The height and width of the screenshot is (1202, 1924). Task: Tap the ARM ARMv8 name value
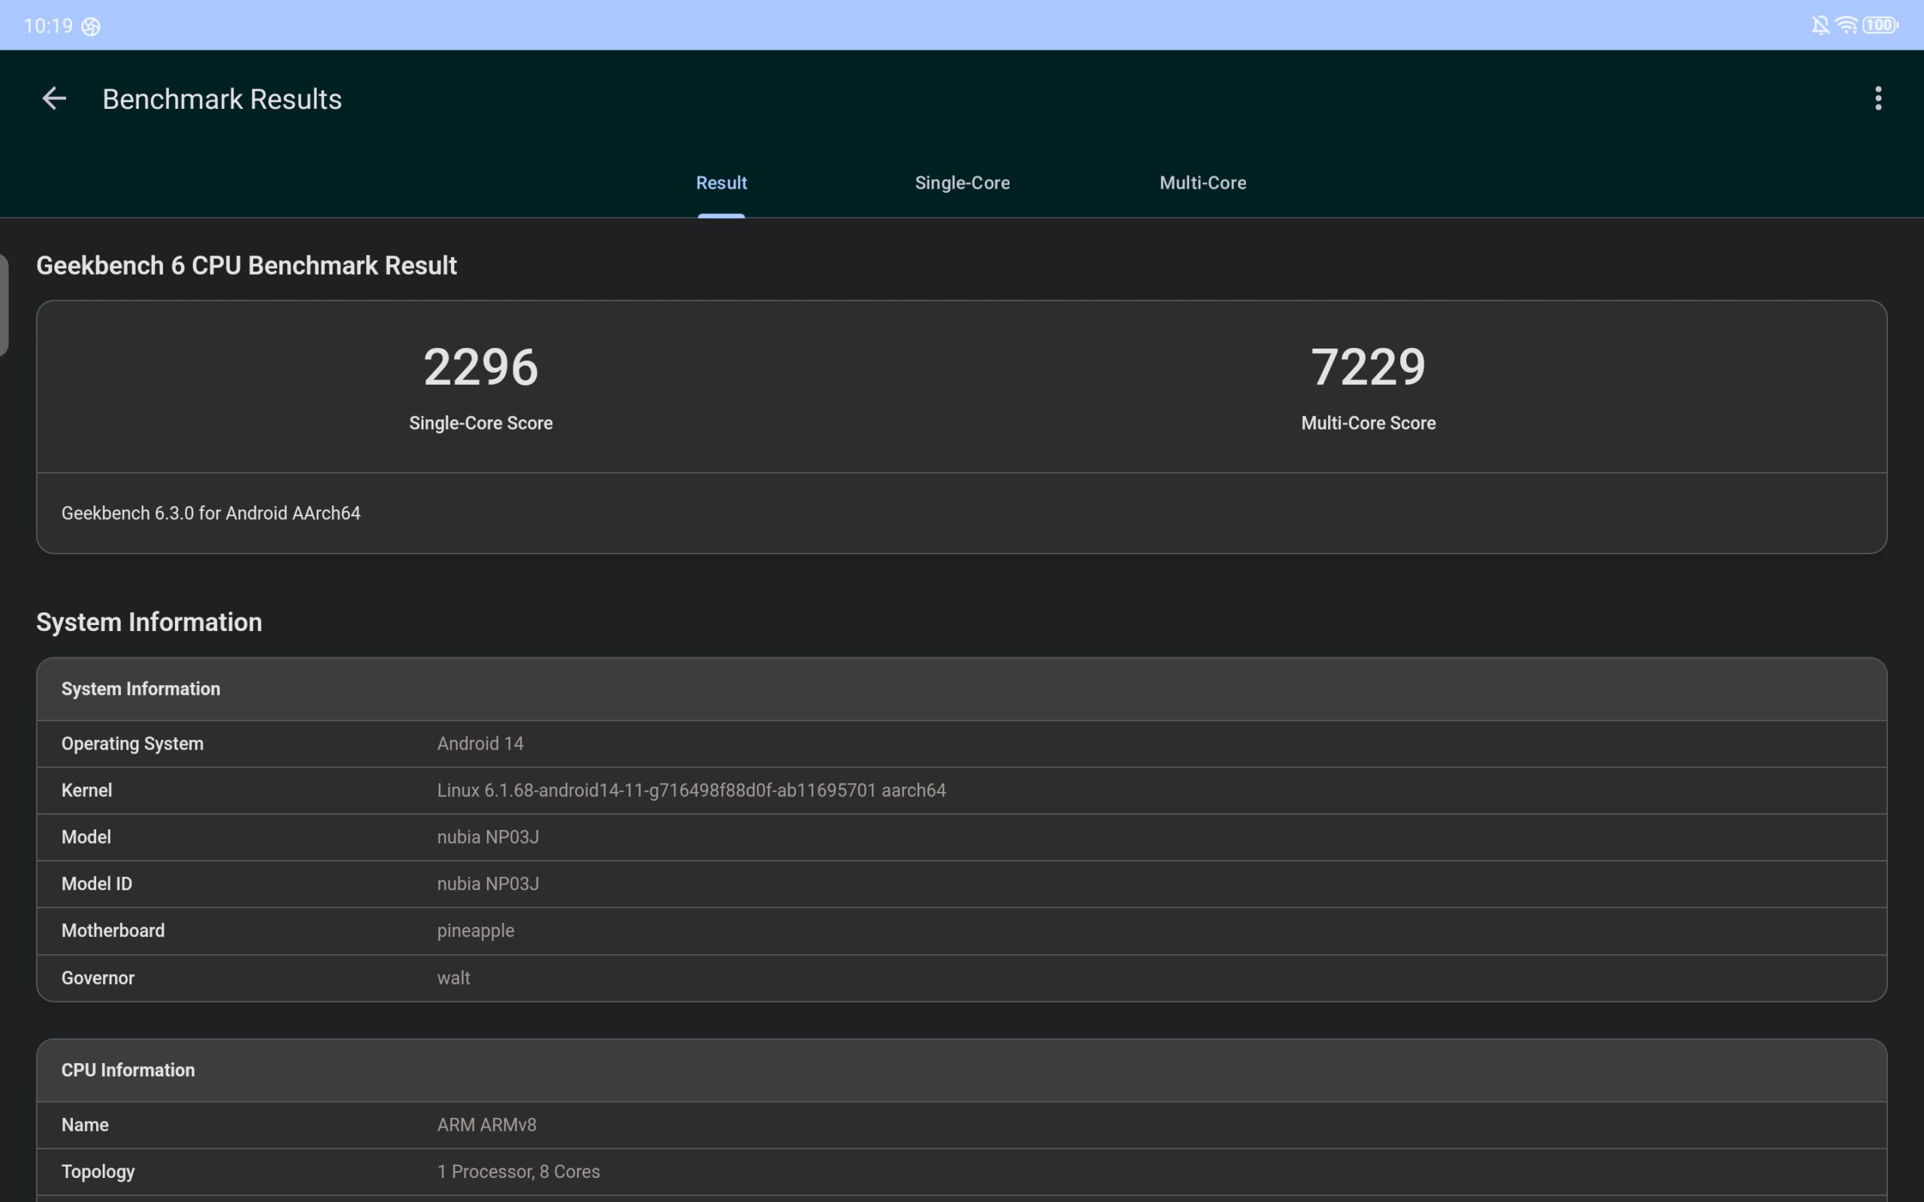tap(486, 1125)
